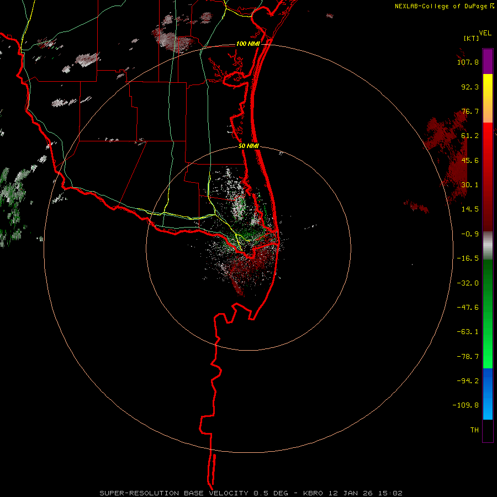Click the -32.0 velocity scale value

tap(468, 283)
